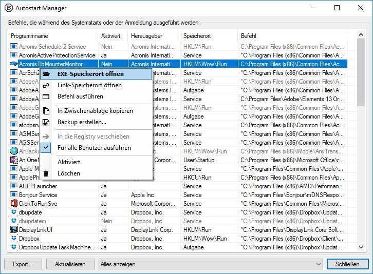Minimize the Autostart Manager window
Viewport: 373px width, 274px height.
pos(314,8)
